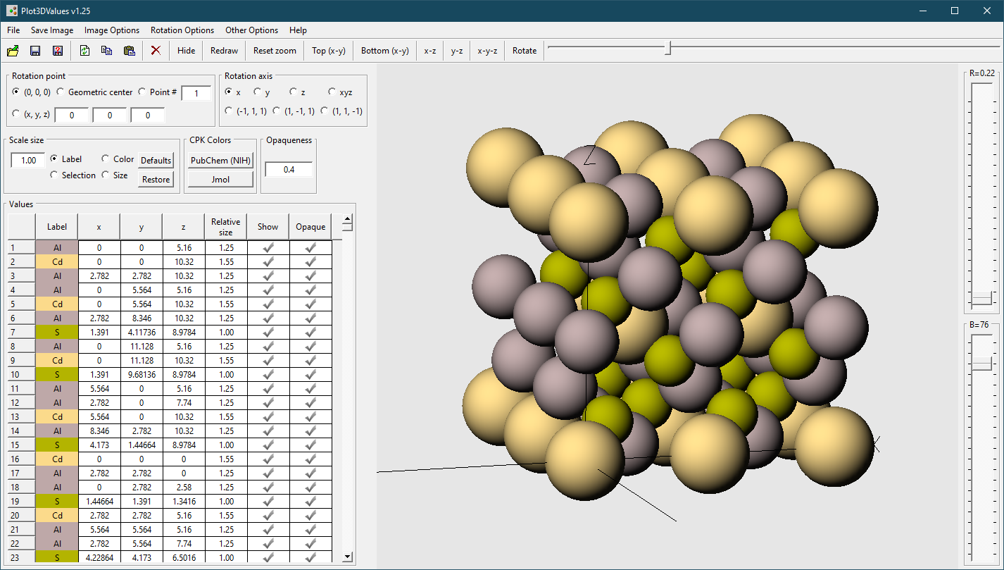Click the blue floppy disk save icon
Image resolution: width=1004 pixels, height=570 pixels.
click(x=35, y=51)
